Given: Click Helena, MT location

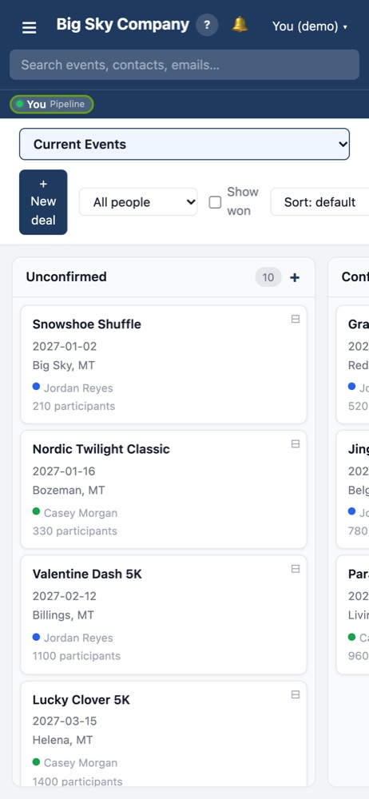Looking at the screenshot, I should click(x=62, y=740).
